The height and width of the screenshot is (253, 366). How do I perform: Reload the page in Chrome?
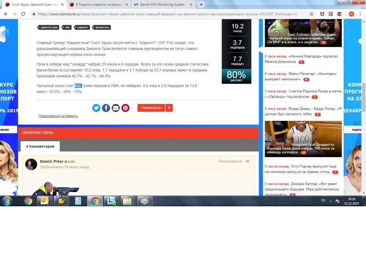[23, 14]
